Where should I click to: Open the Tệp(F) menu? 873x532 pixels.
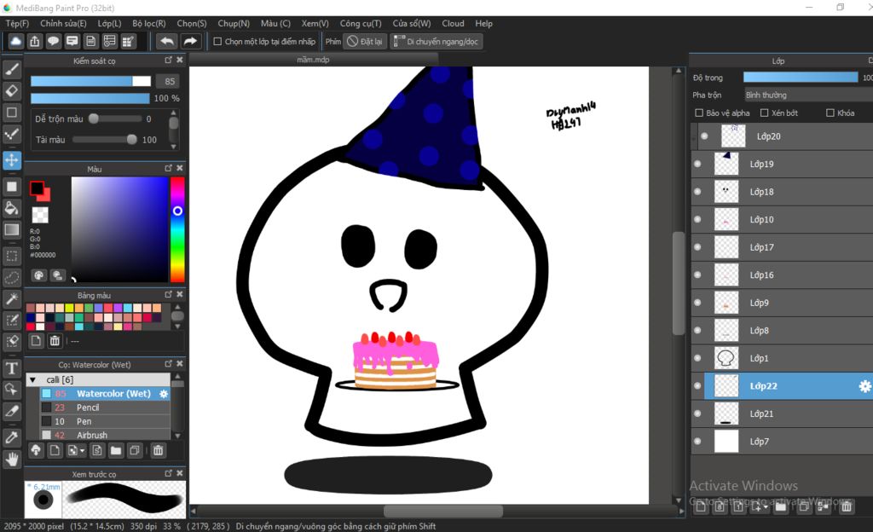(x=17, y=23)
